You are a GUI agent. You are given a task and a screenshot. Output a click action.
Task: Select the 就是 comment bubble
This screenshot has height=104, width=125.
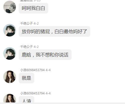pyautogui.click(x=26, y=78)
